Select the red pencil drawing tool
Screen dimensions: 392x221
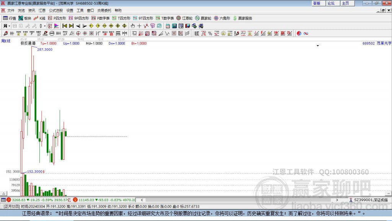pos(5,34)
